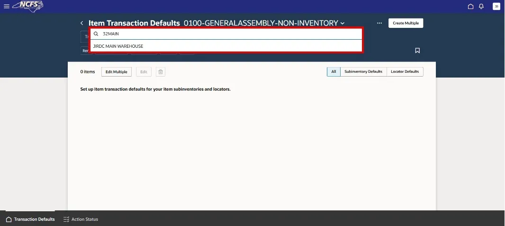Click the search magnifier icon

point(96,34)
